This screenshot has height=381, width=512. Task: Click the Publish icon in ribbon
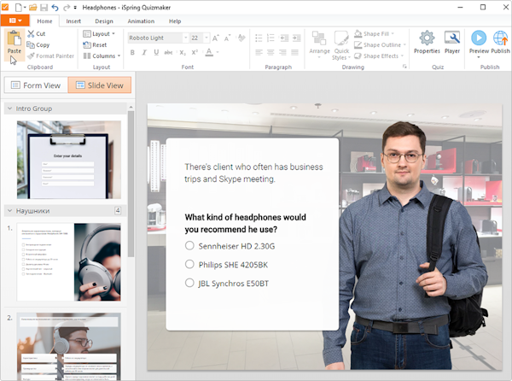(x=501, y=38)
